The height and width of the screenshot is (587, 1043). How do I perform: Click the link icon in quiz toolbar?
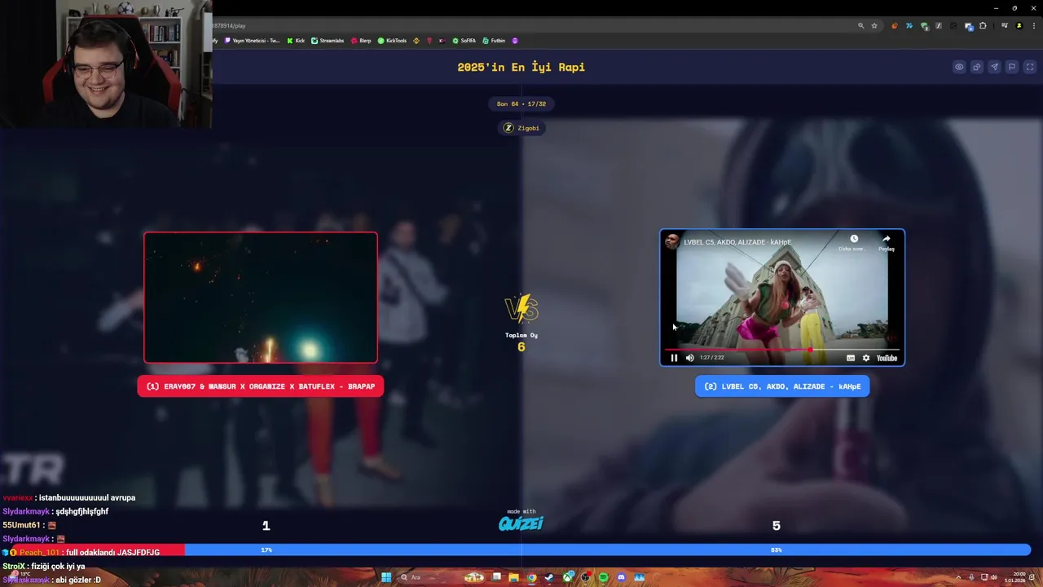click(977, 67)
